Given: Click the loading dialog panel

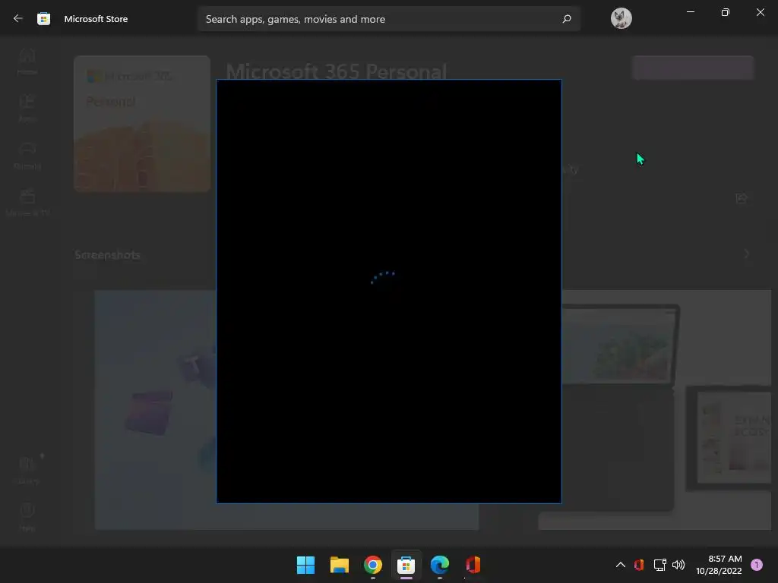Looking at the screenshot, I should (389, 291).
